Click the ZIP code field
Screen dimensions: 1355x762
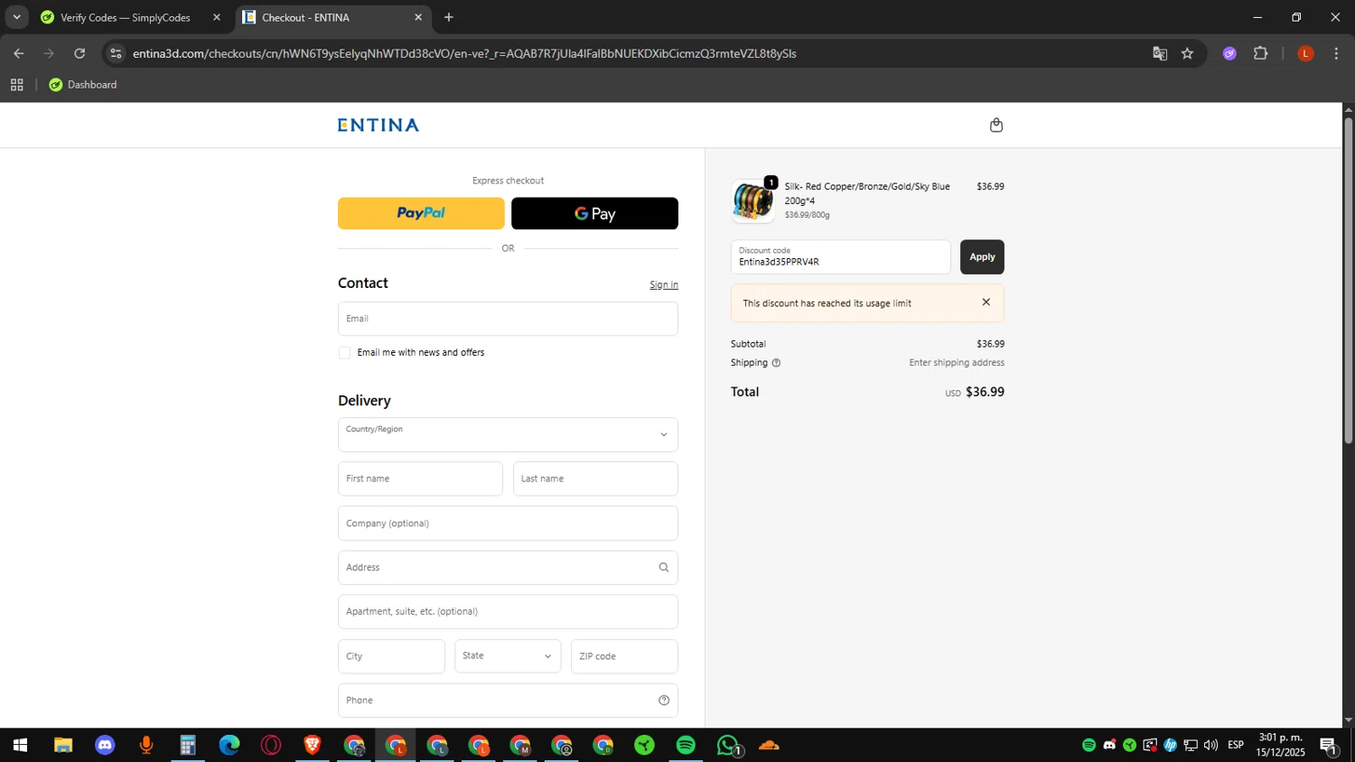pyautogui.click(x=624, y=656)
